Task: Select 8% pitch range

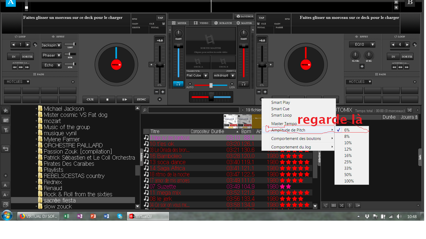Action: 352,136
